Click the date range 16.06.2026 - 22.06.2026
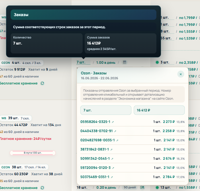The height and width of the screenshot is (191, 200). point(99,78)
